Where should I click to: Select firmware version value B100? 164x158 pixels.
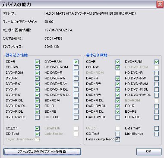pos(49,22)
